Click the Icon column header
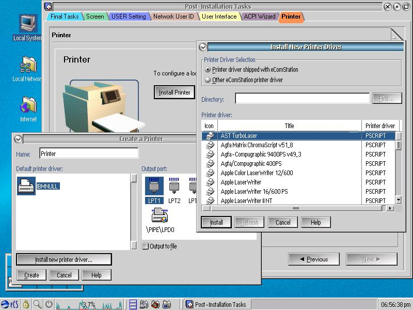 (x=209, y=126)
